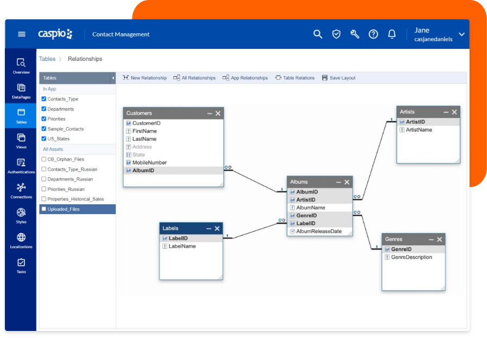Minimize the Artists table box

(446, 112)
